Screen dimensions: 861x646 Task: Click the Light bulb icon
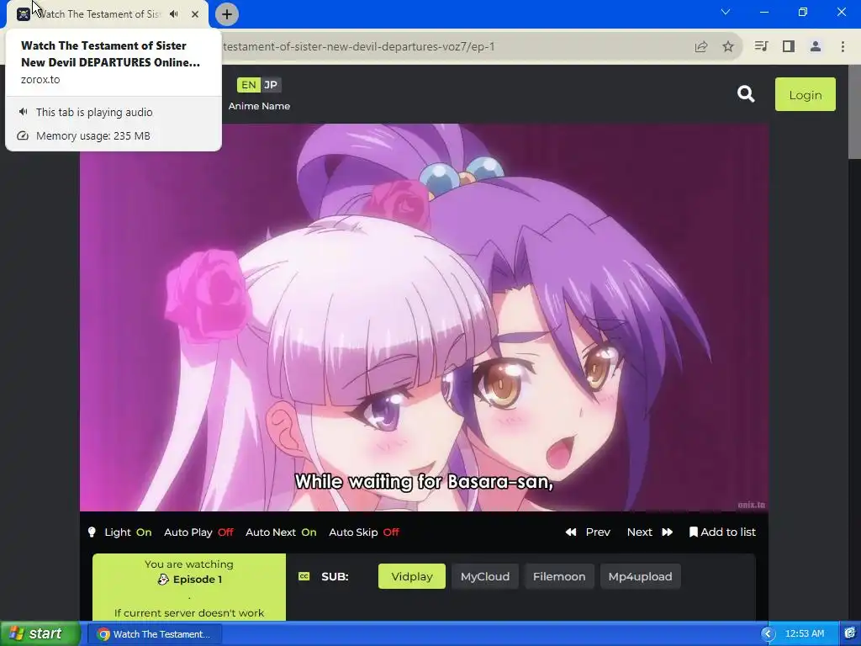[x=92, y=532]
